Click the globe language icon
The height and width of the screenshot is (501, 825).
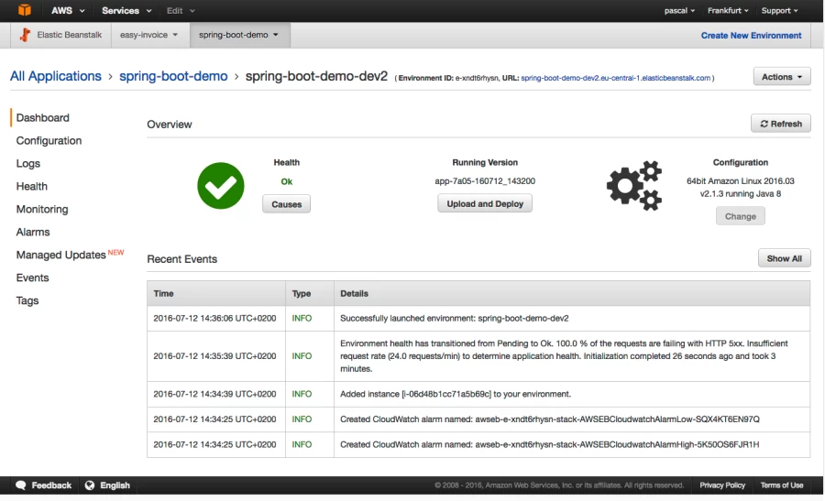pos(90,485)
